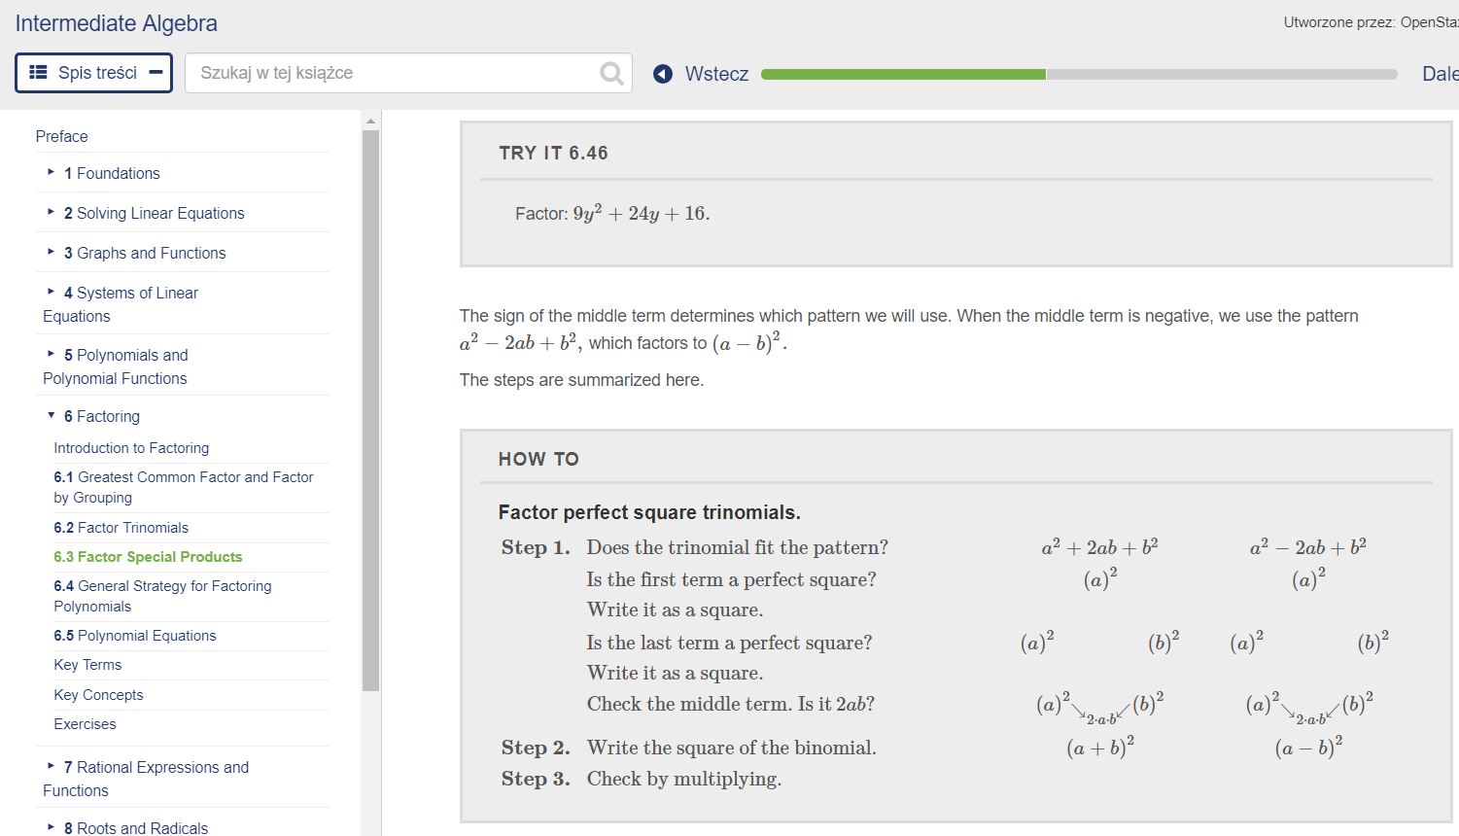The image size is (1459, 836).
Task: Click the search magnifier icon
Action: 610,72
